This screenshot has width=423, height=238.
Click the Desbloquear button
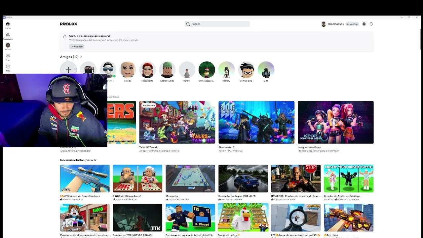[77, 47]
